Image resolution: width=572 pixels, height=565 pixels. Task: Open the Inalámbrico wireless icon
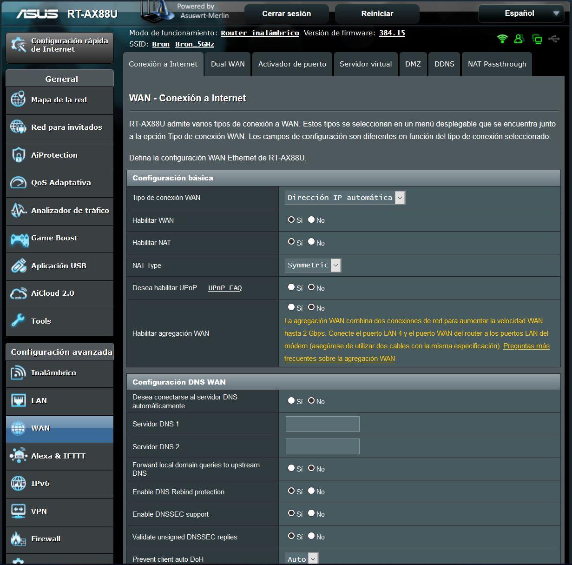[18, 372]
